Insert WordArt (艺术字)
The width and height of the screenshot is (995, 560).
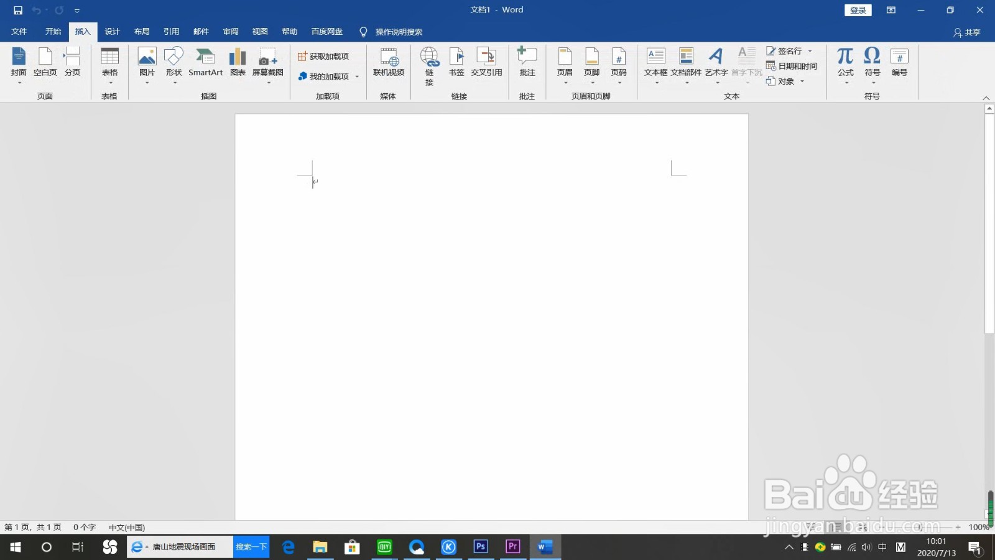[716, 65]
